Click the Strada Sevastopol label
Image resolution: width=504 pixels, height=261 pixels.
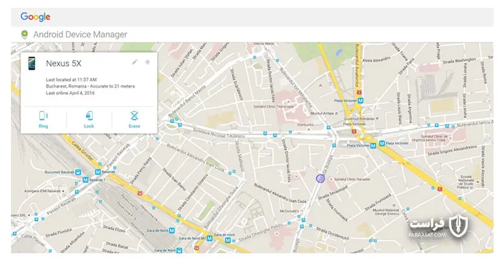point(333,193)
